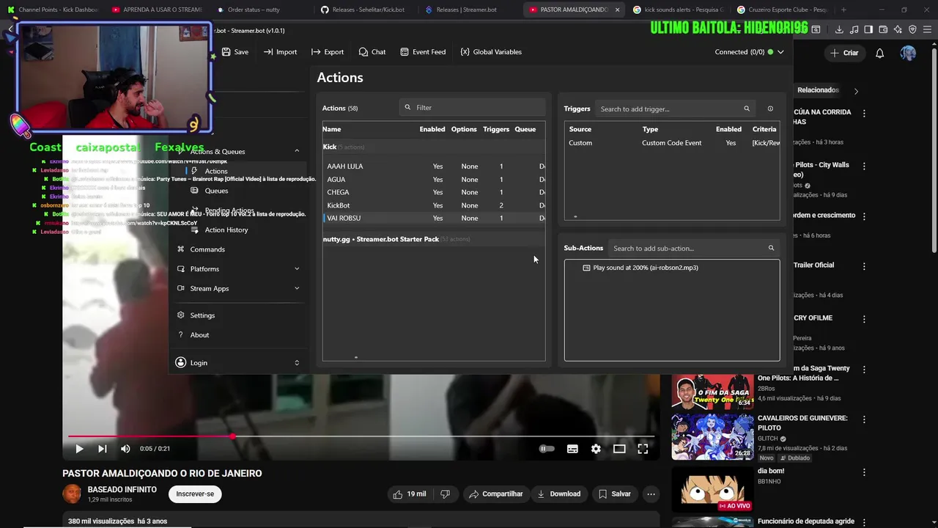Open YouTube player settings gear
938x528 pixels.
coord(596,449)
